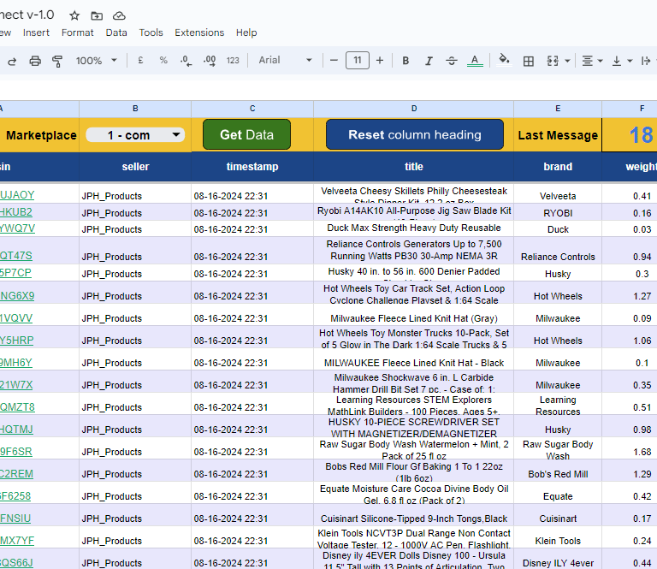Open the borders tool
Image resolution: width=657 pixels, height=569 pixels.
[529, 62]
